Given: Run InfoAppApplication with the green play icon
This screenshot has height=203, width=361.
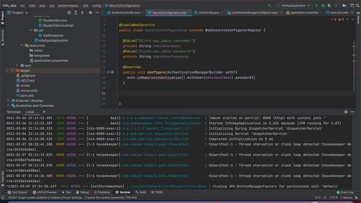Looking at the screenshot, I should [x=317, y=6].
